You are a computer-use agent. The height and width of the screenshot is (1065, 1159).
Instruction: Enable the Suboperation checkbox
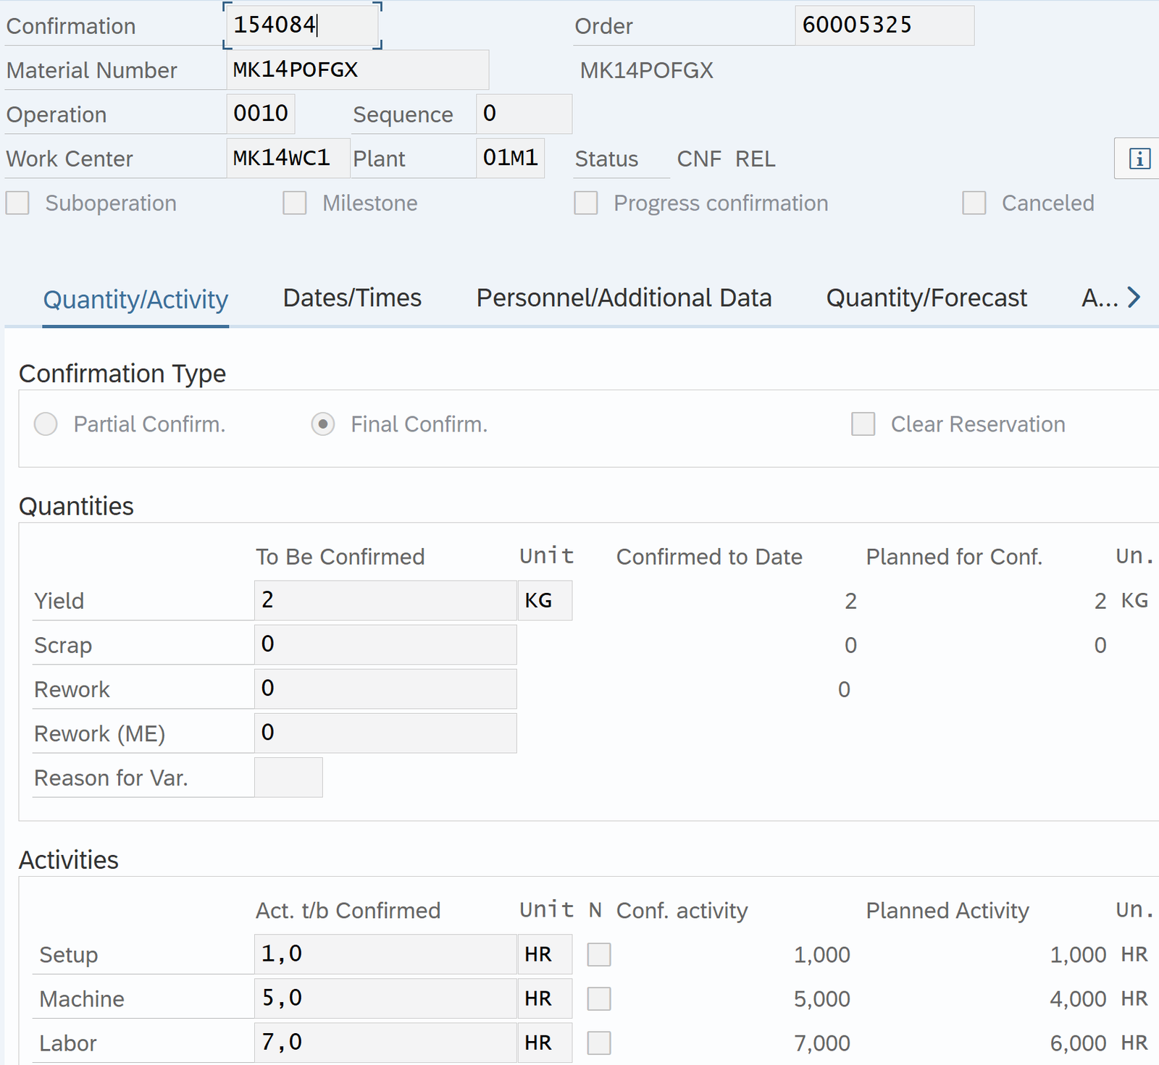[x=17, y=203]
